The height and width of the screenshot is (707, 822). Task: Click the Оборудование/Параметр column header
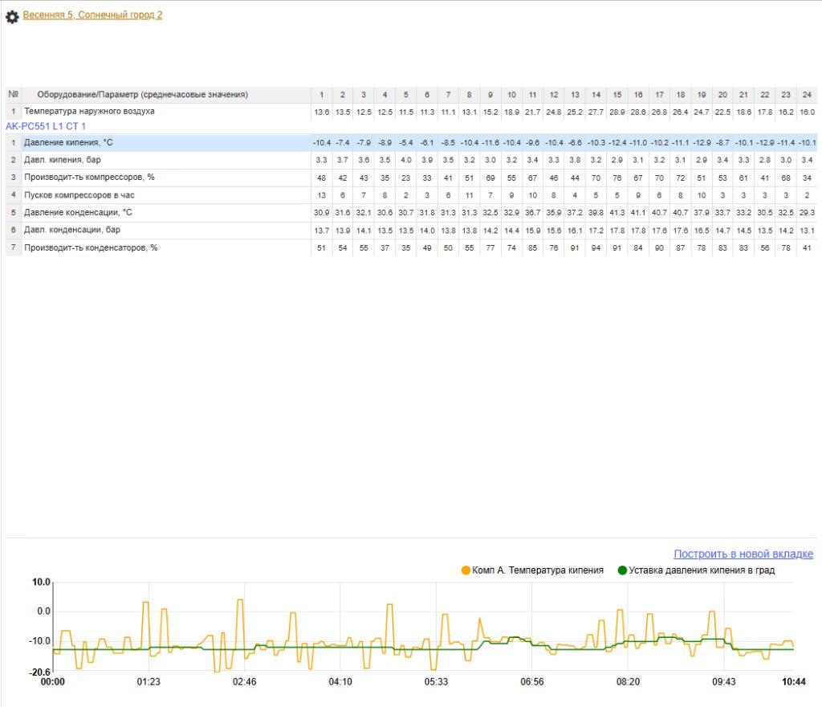click(x=142, y=95)
